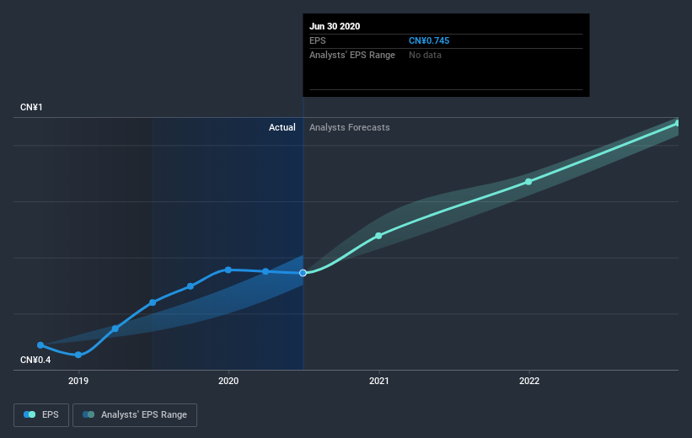The width and height of the screenshot is (692, 438).
Task: Click the 2020 x-axis label
Action: click(x=228, y=381)
